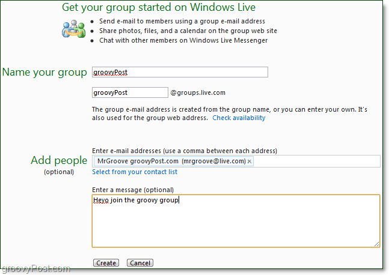Screen dimensions: 389x275
Task: Click the '(optional)' text under Add people
Action: (59, 172)
